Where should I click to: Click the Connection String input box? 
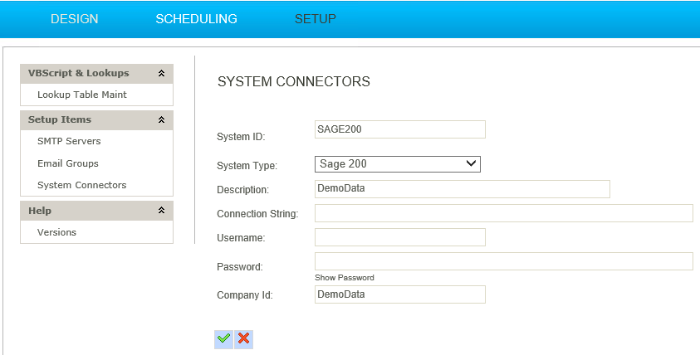[503, 213]
